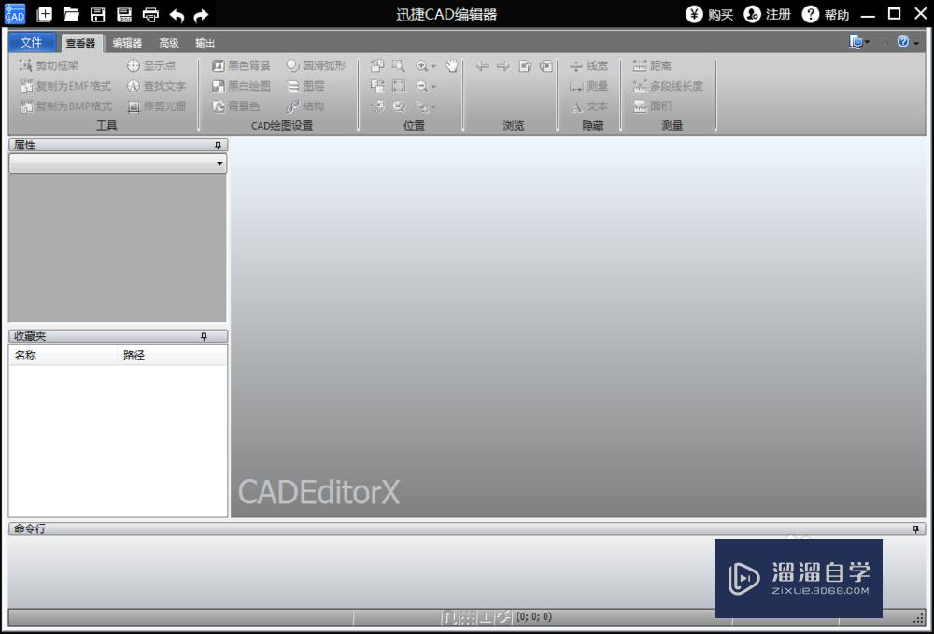Pin or unpin the 收藏夹 panel
This screenshot has width=934, height=634.
coord(204,337)
